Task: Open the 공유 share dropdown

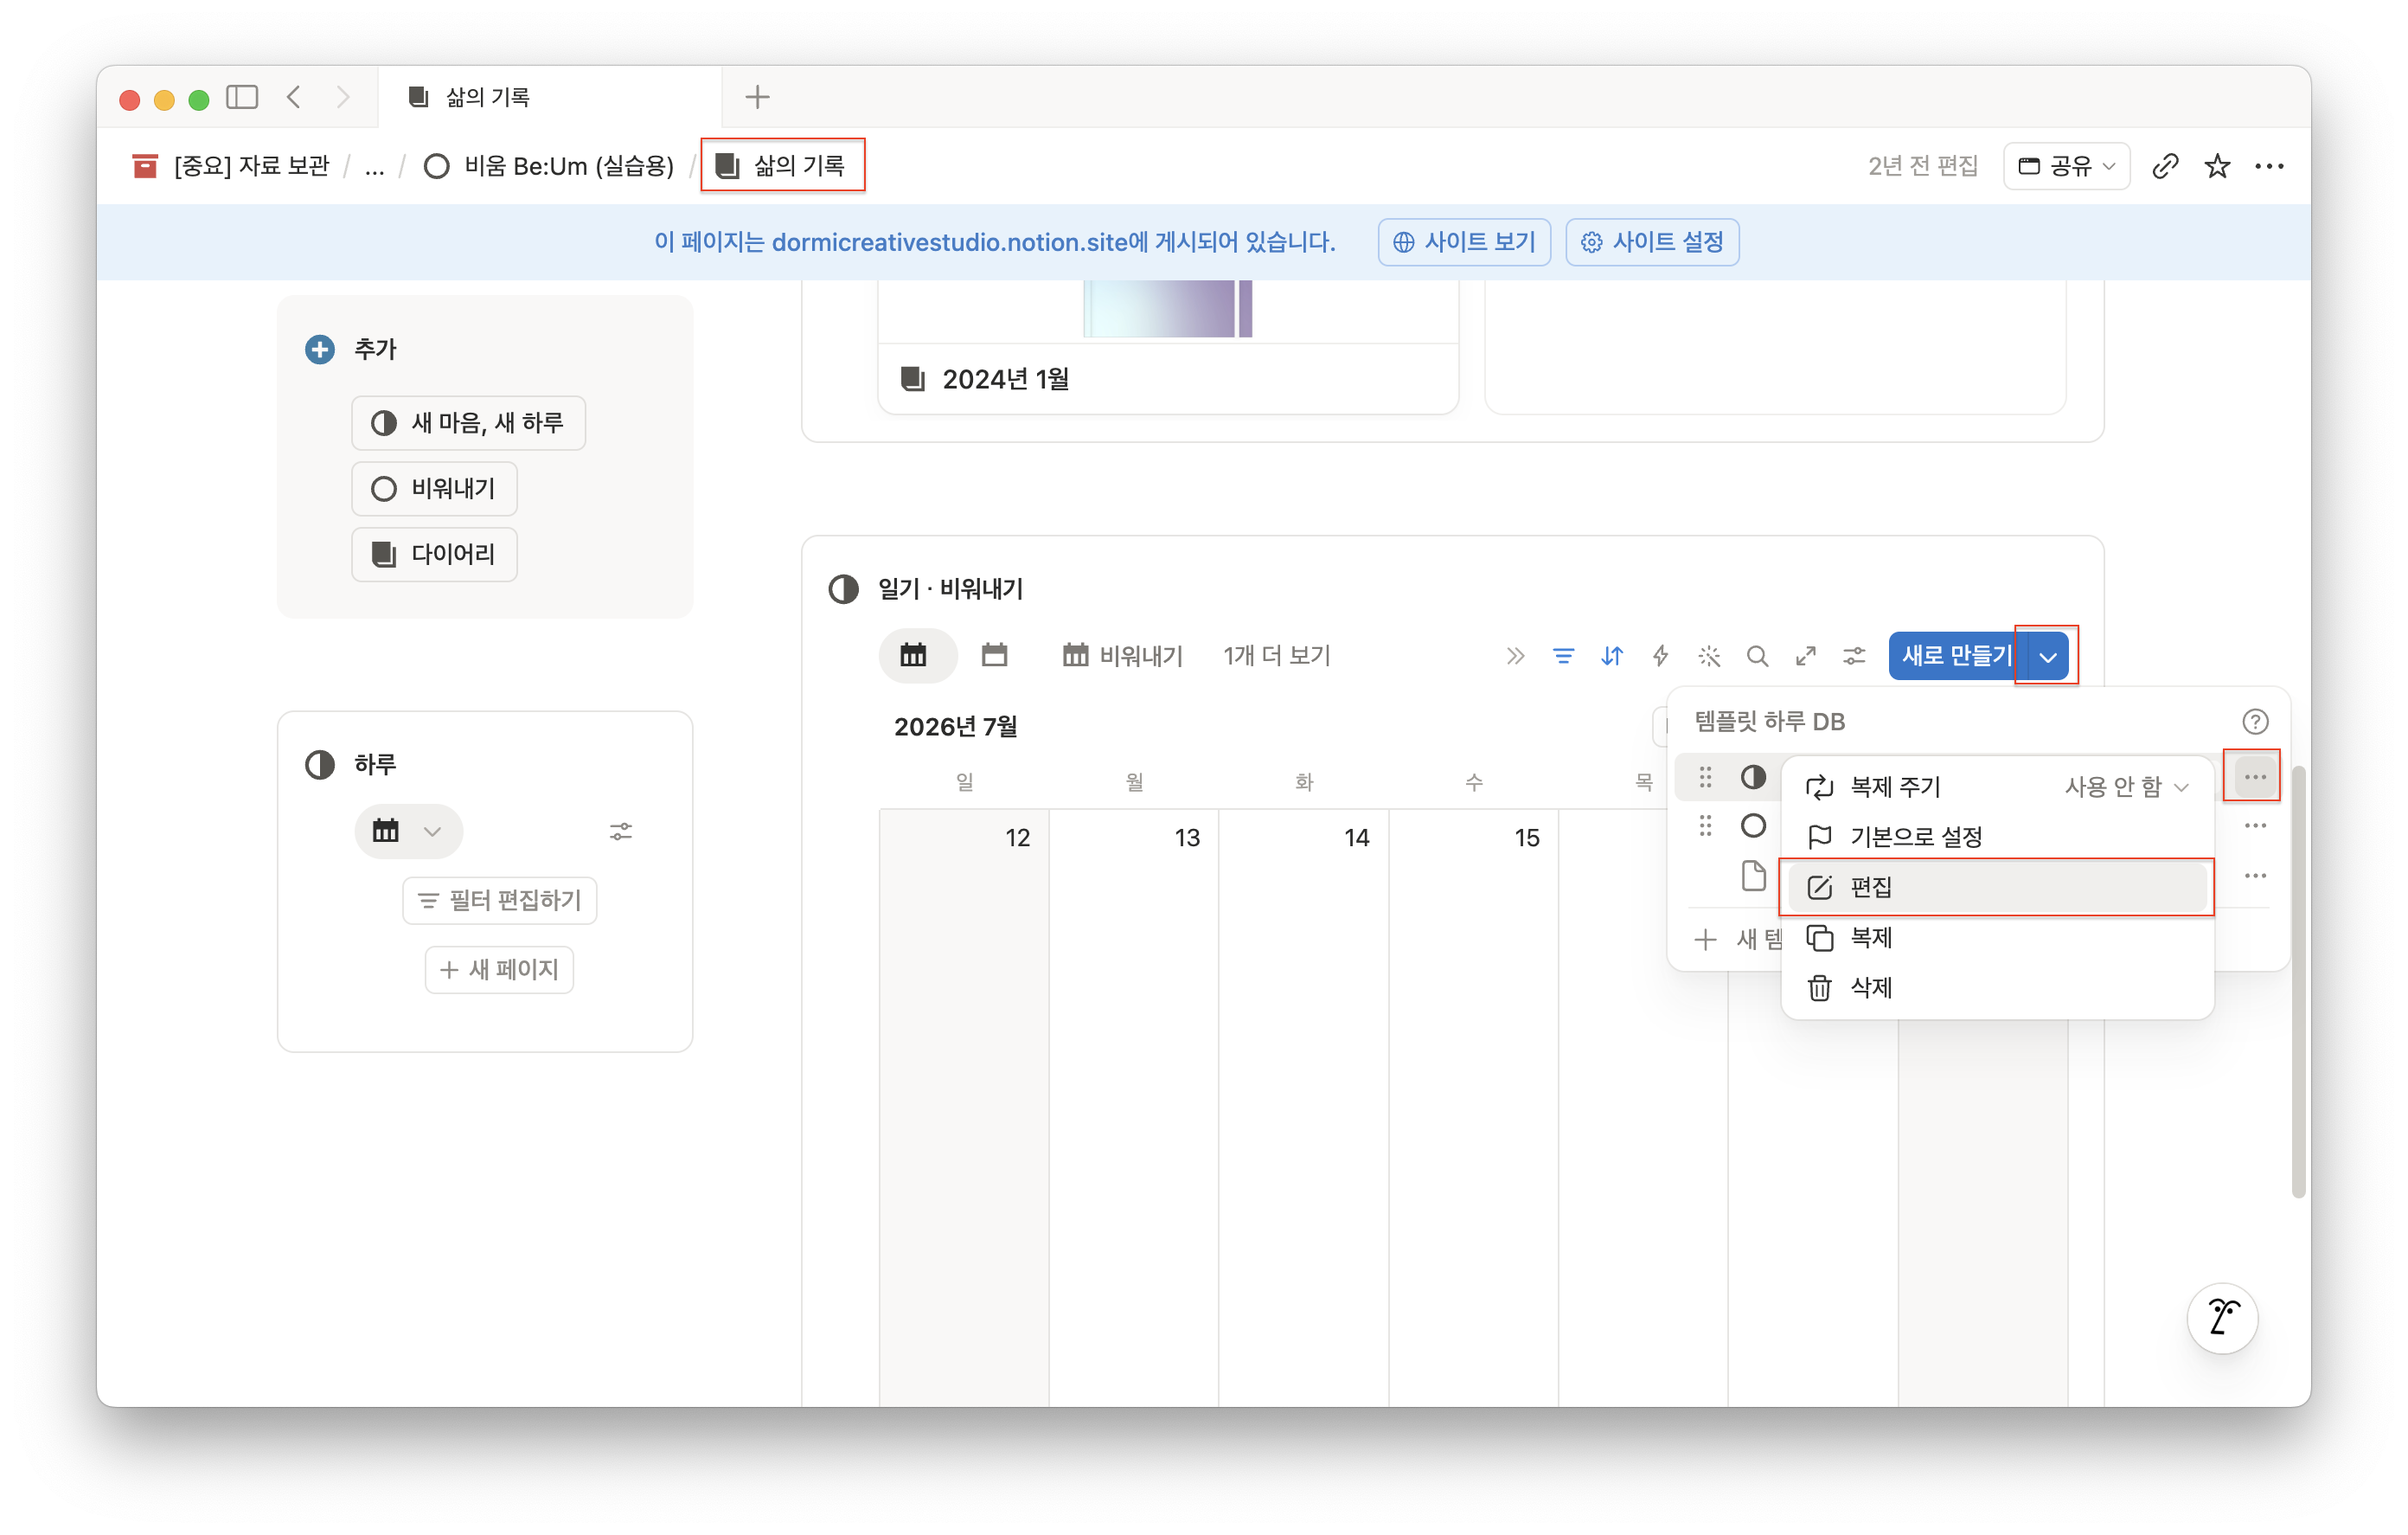Action: coord(2066,166)
